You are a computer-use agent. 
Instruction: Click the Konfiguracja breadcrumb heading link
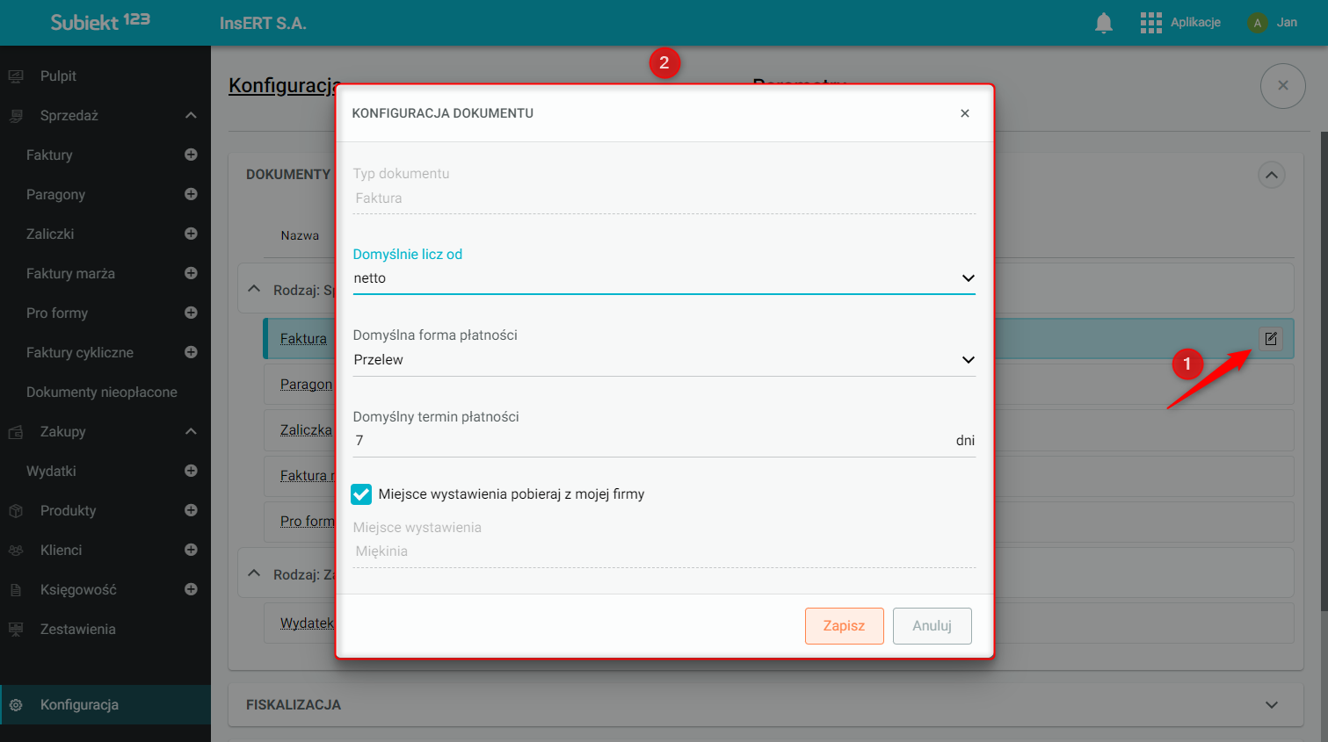click(x=284, y=85)
